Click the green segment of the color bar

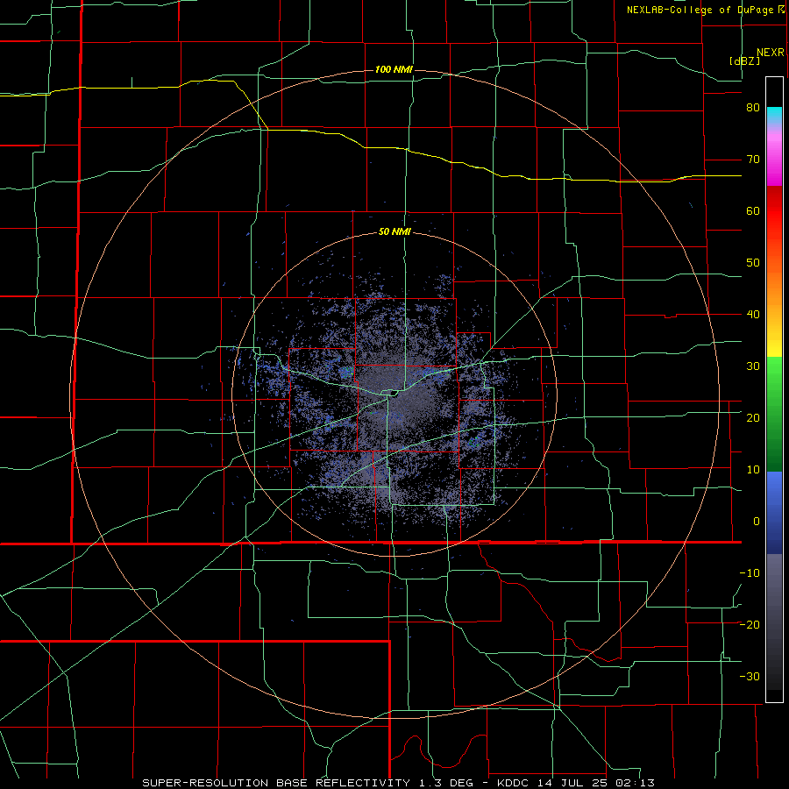point(774,414)
